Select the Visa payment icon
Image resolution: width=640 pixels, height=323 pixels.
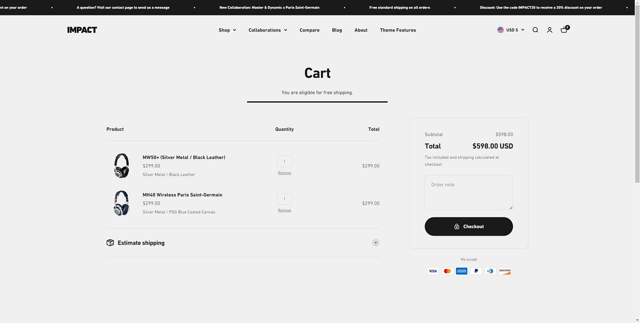coord(433,271)
